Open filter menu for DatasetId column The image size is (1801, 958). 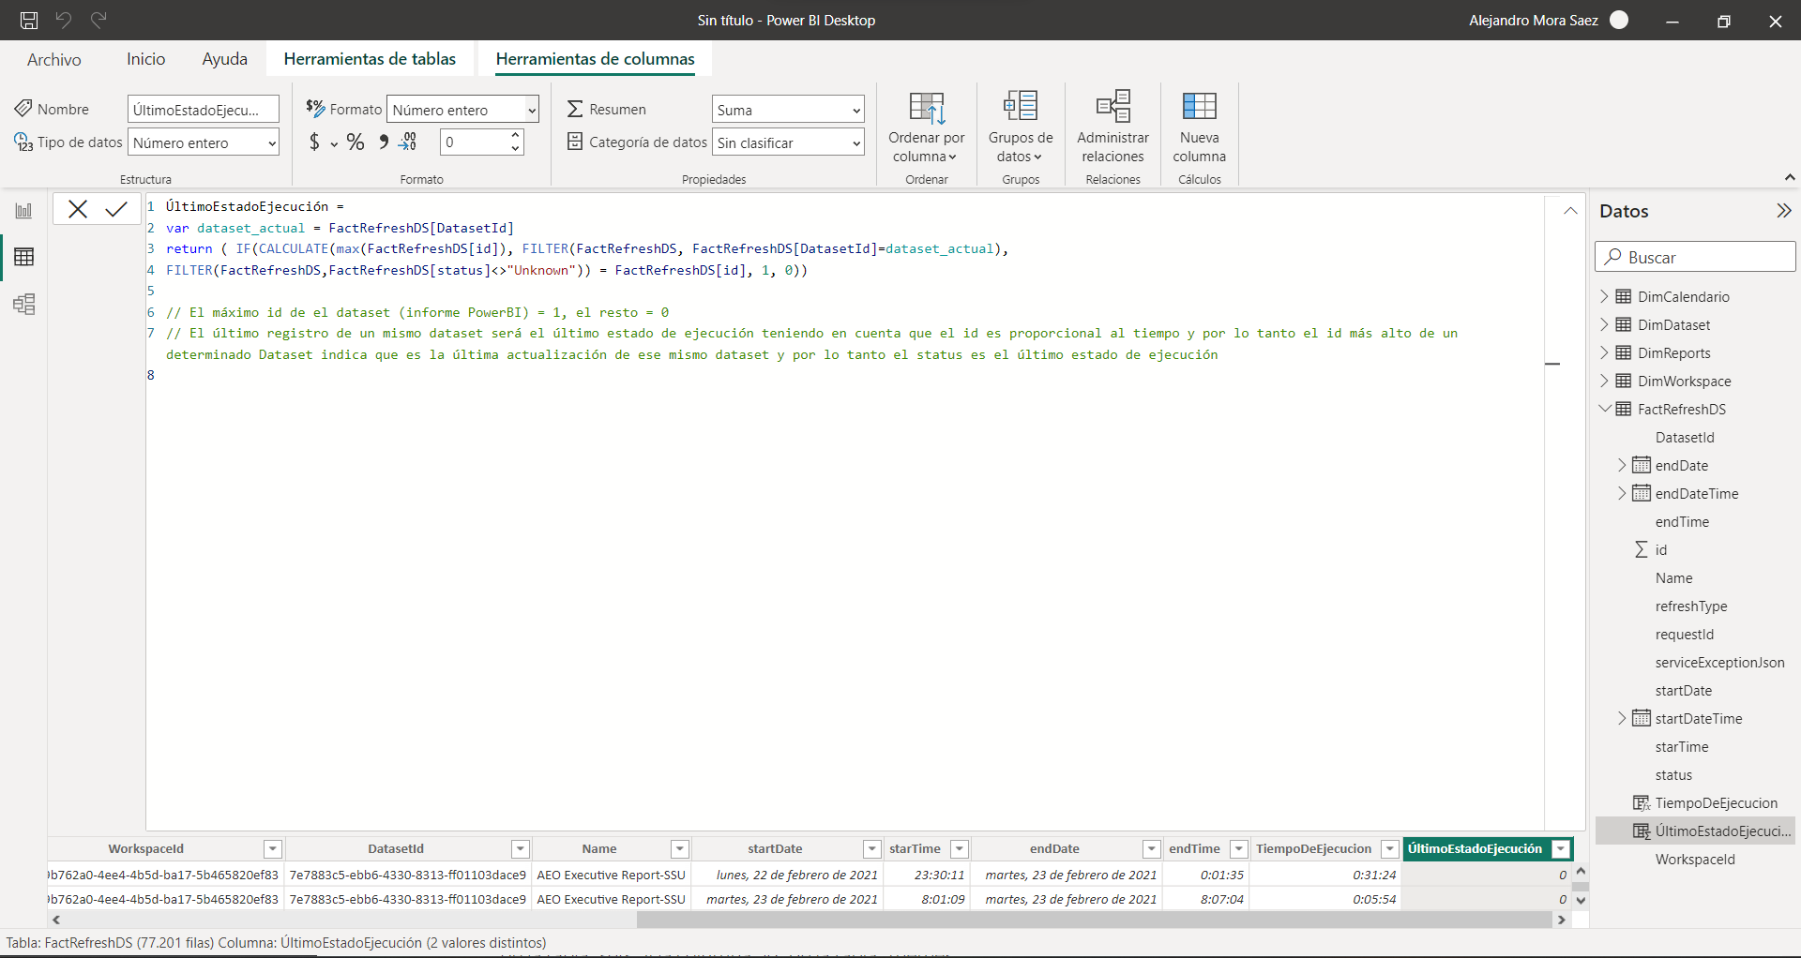(520, 848)
